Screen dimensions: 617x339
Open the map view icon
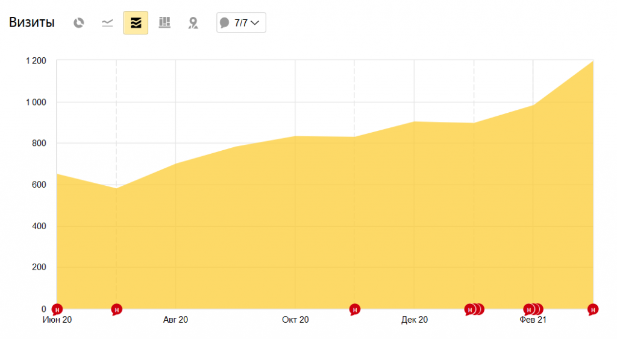(x=193, y=23)
